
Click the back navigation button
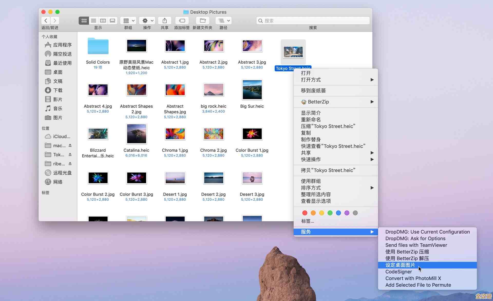(x=46, y=20)
